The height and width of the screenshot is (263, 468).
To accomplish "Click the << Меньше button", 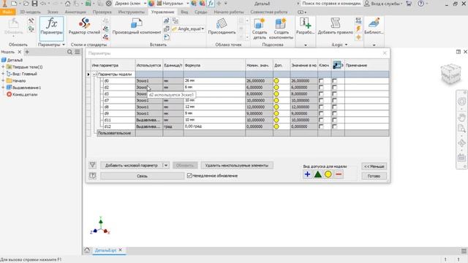I will tap(374, 166).
